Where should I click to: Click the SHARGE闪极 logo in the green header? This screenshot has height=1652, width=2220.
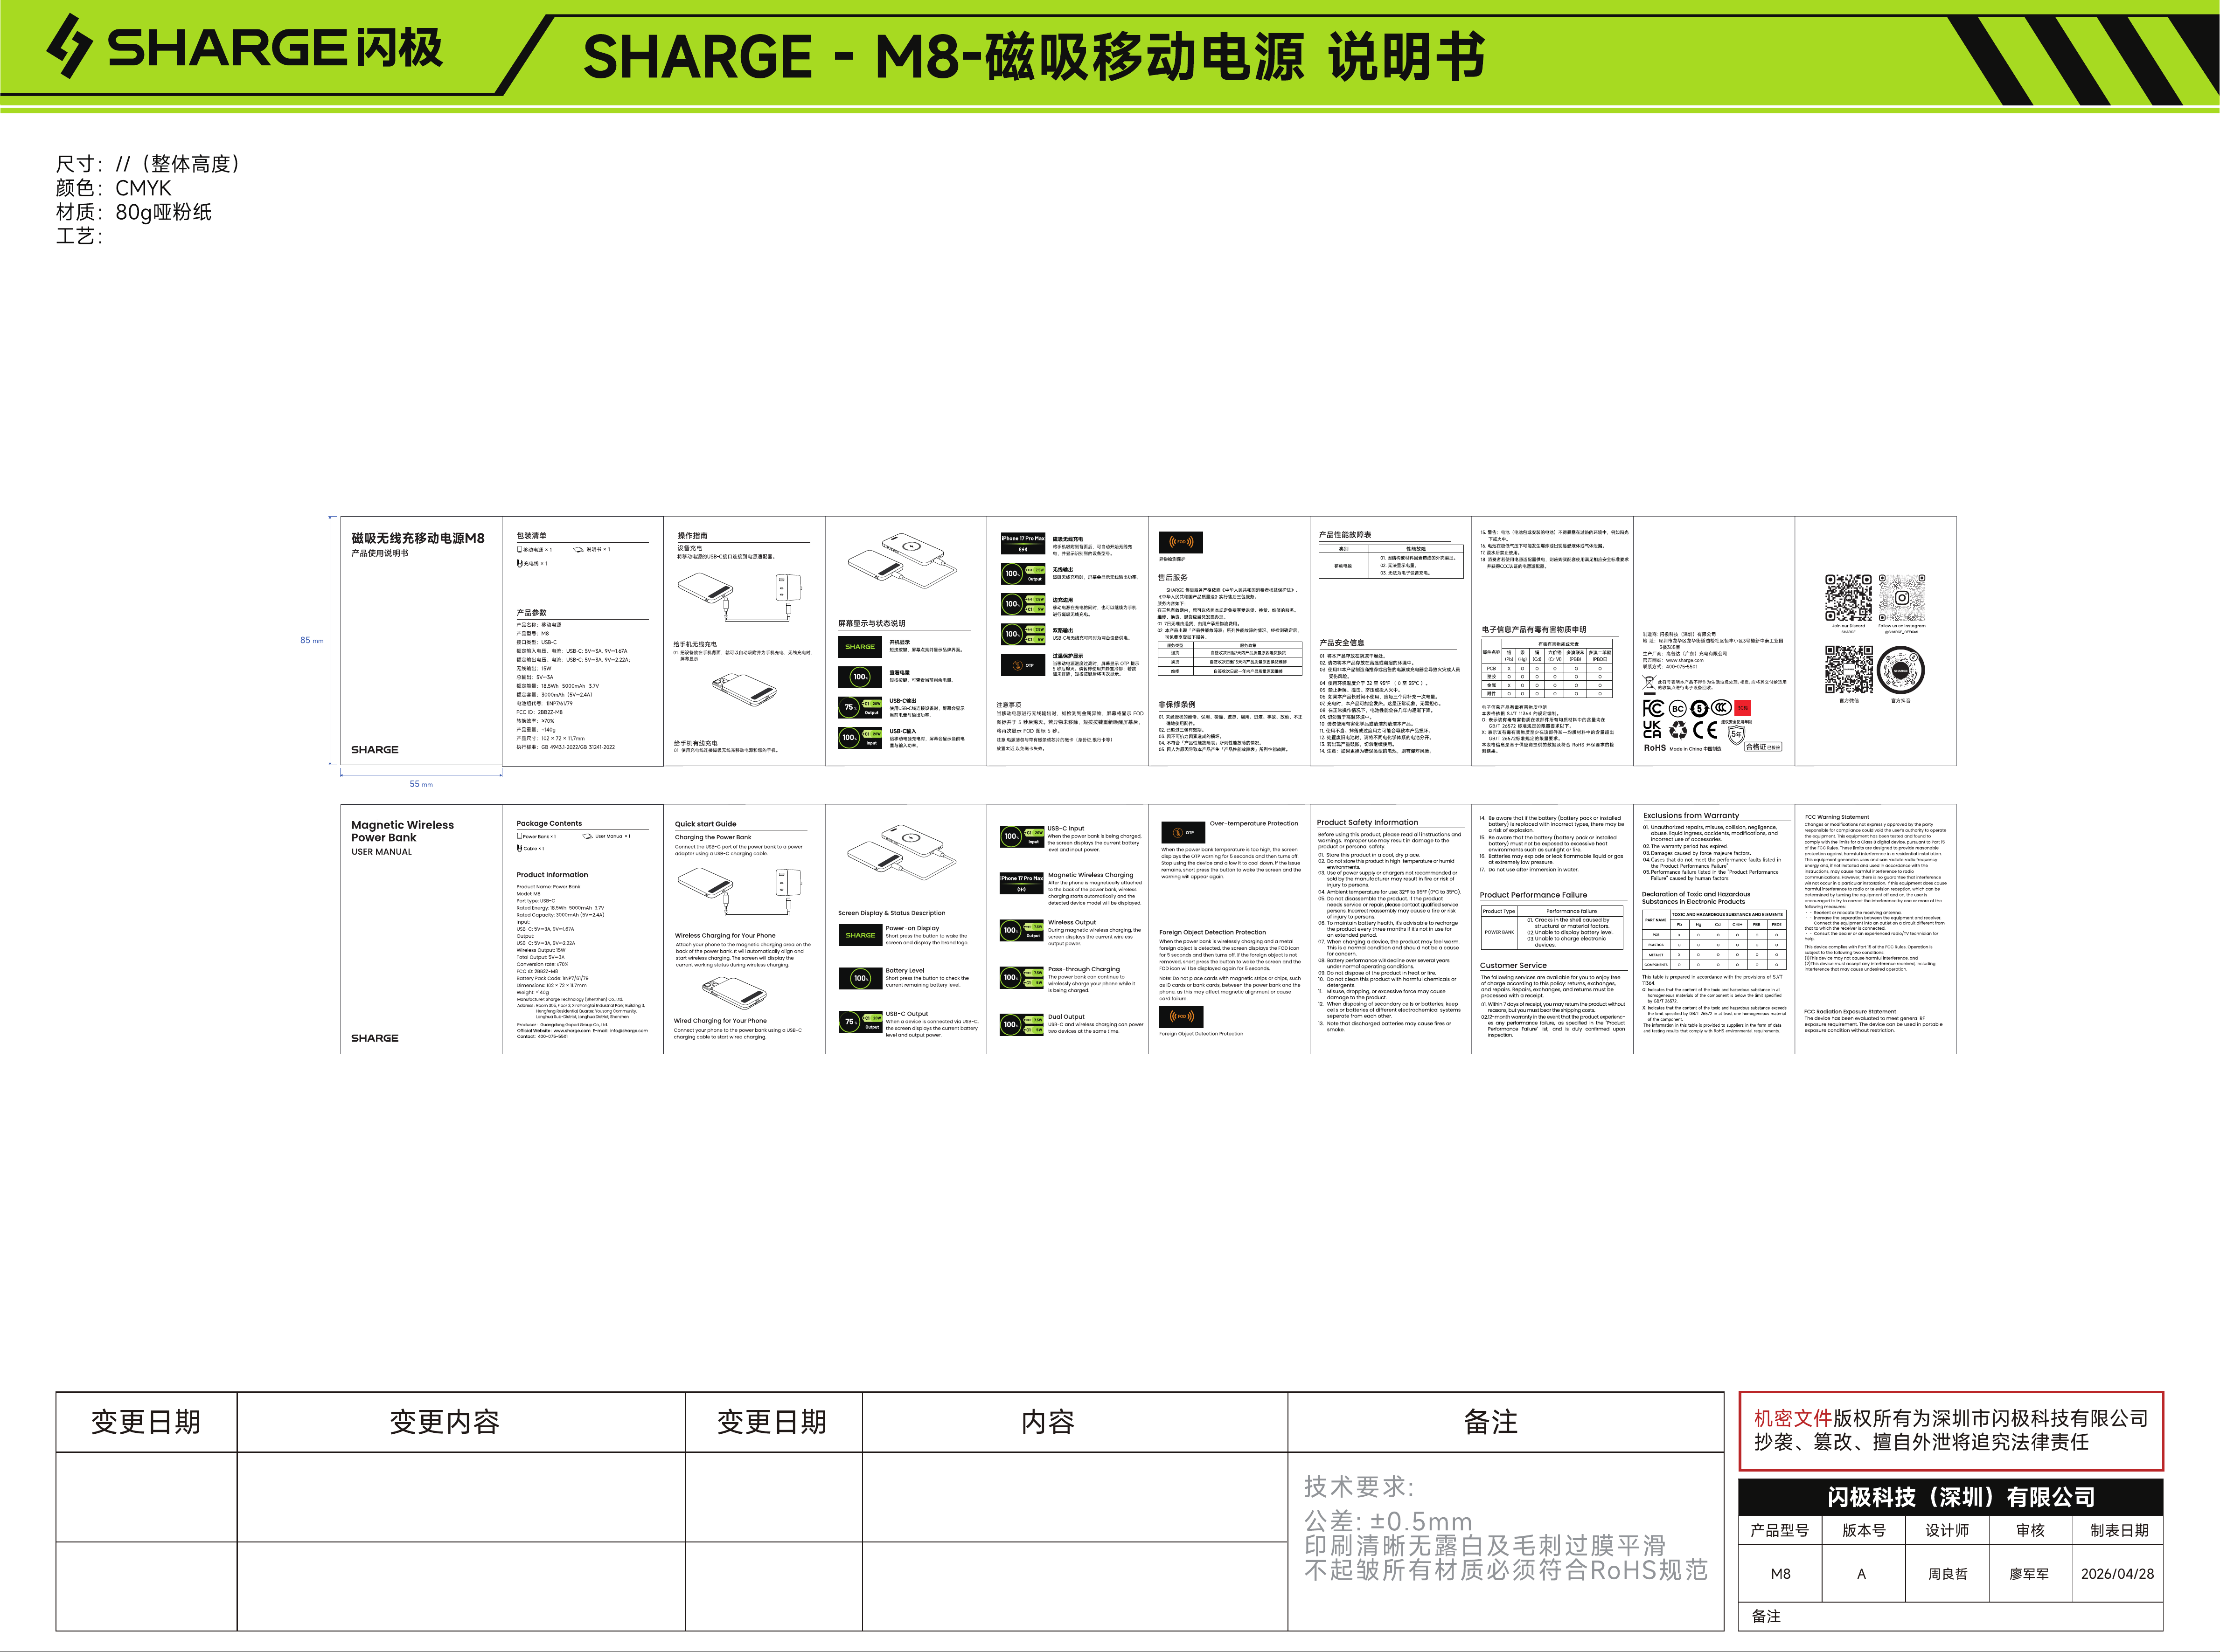point(245,47)
